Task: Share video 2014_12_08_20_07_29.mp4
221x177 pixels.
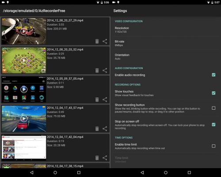Action: pyautogui.click(x=105, y=41)
